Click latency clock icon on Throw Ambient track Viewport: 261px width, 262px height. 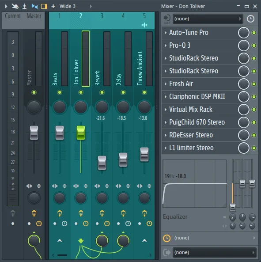coord(149,224)
